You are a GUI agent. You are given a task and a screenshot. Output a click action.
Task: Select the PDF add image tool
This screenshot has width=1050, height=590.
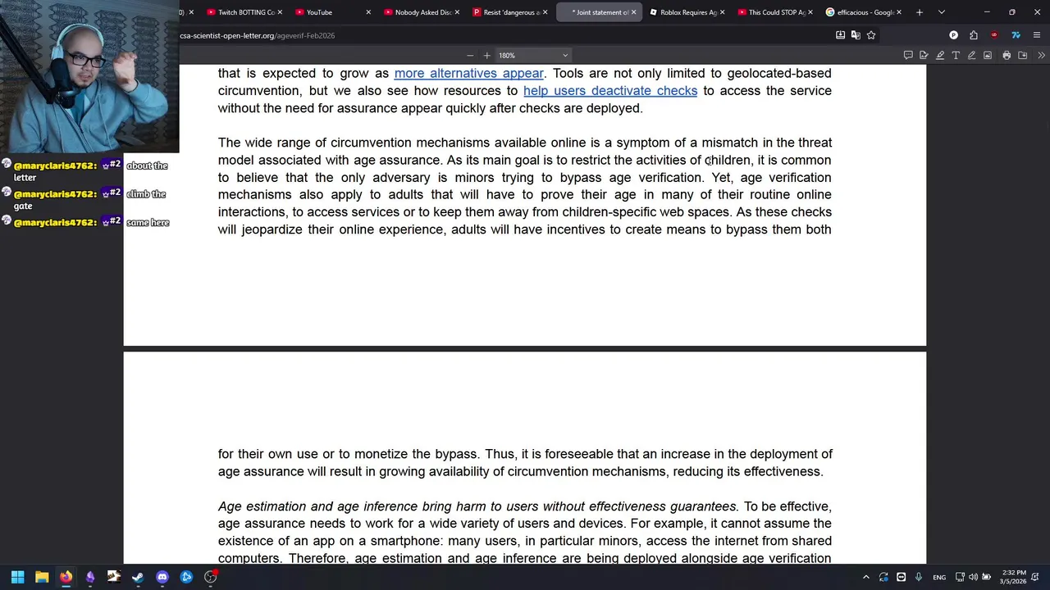coord(988,56)
